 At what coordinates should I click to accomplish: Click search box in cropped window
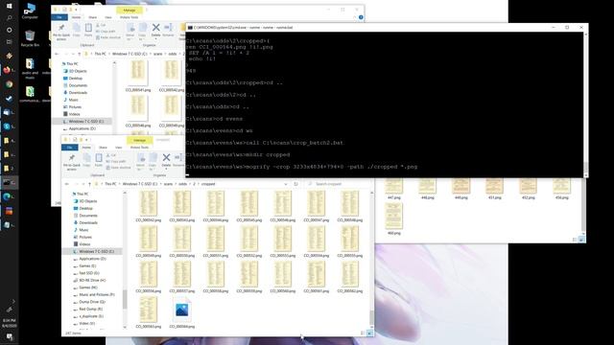(x=339, y=184)
